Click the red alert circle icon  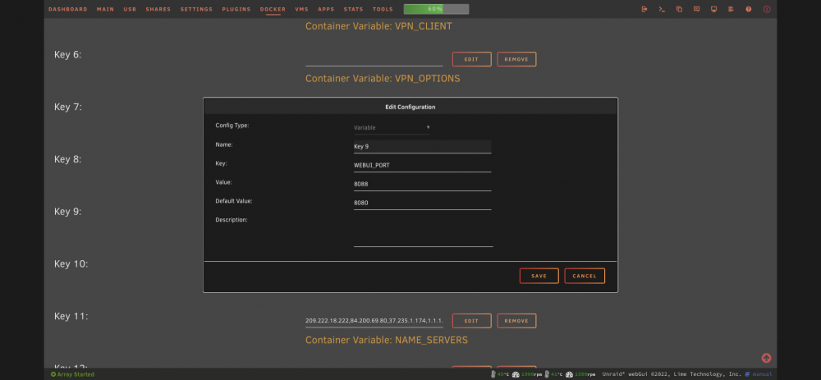(x=767, y=9)
